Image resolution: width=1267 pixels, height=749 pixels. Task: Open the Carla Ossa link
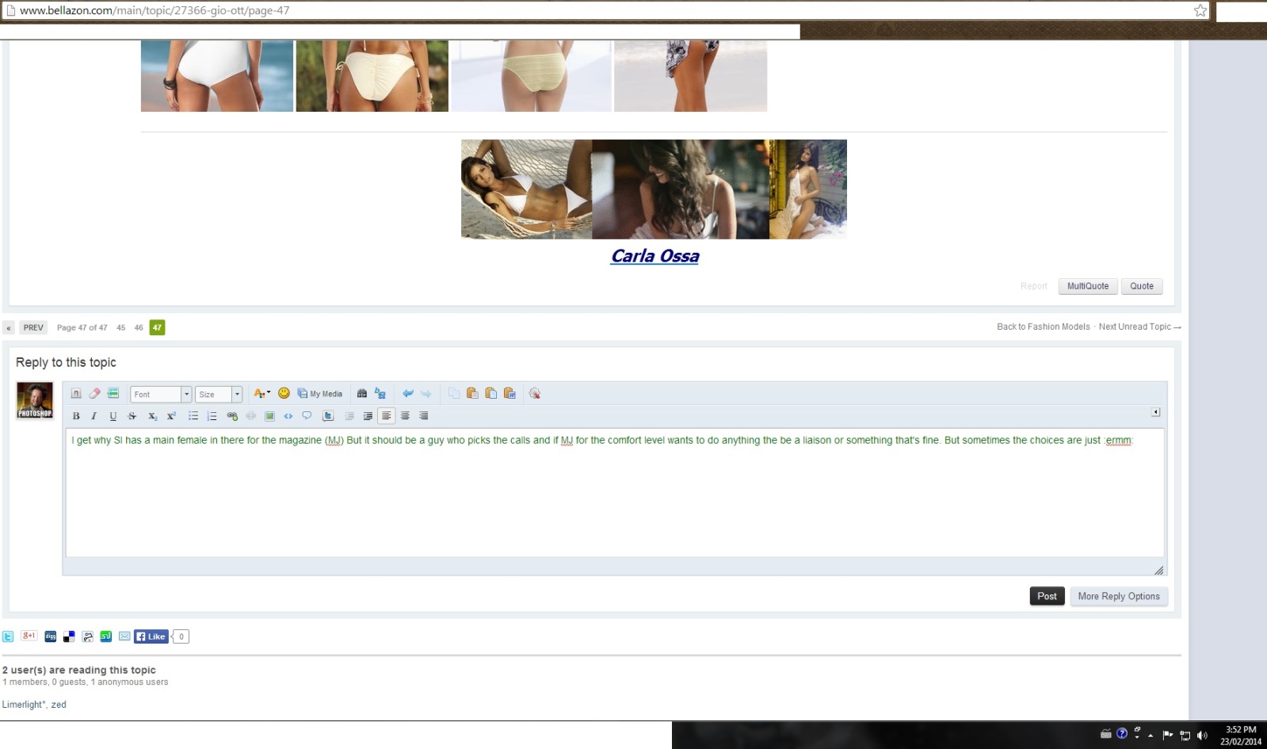[654, 256]
